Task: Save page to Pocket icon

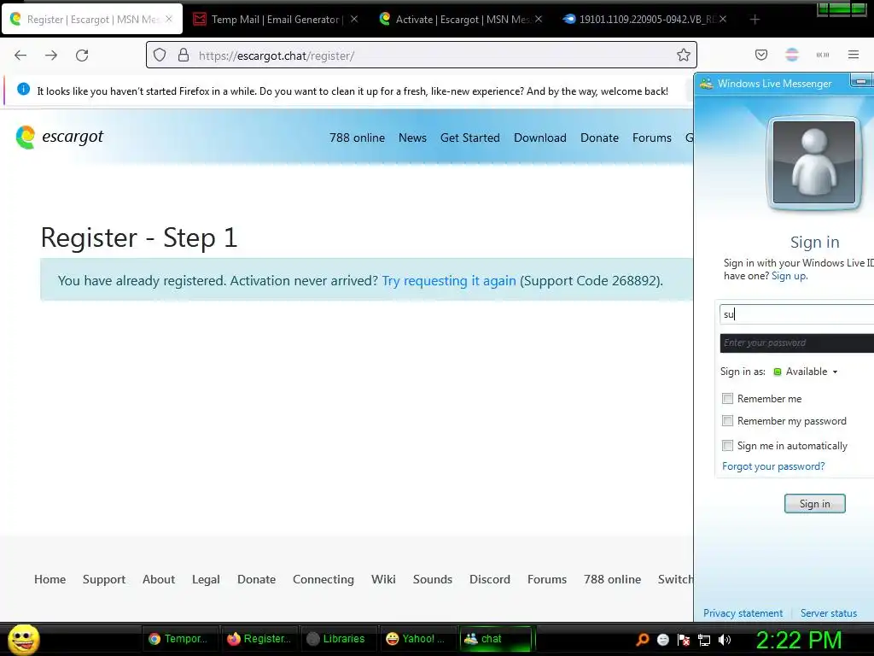Action: pyautogui.click(x=761, y=55)
